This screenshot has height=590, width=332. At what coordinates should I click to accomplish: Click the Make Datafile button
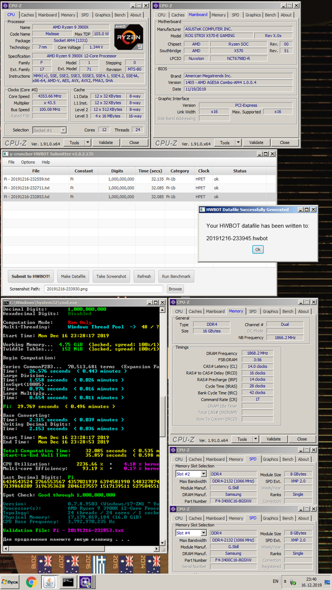(x=73, y=276)
